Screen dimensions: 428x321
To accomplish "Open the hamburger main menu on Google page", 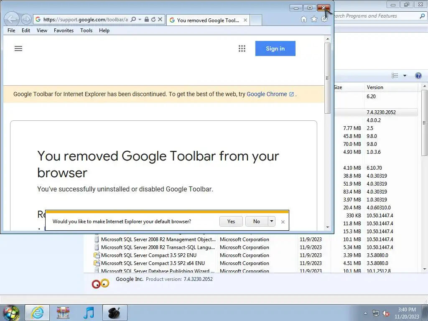I will point(18,48).
